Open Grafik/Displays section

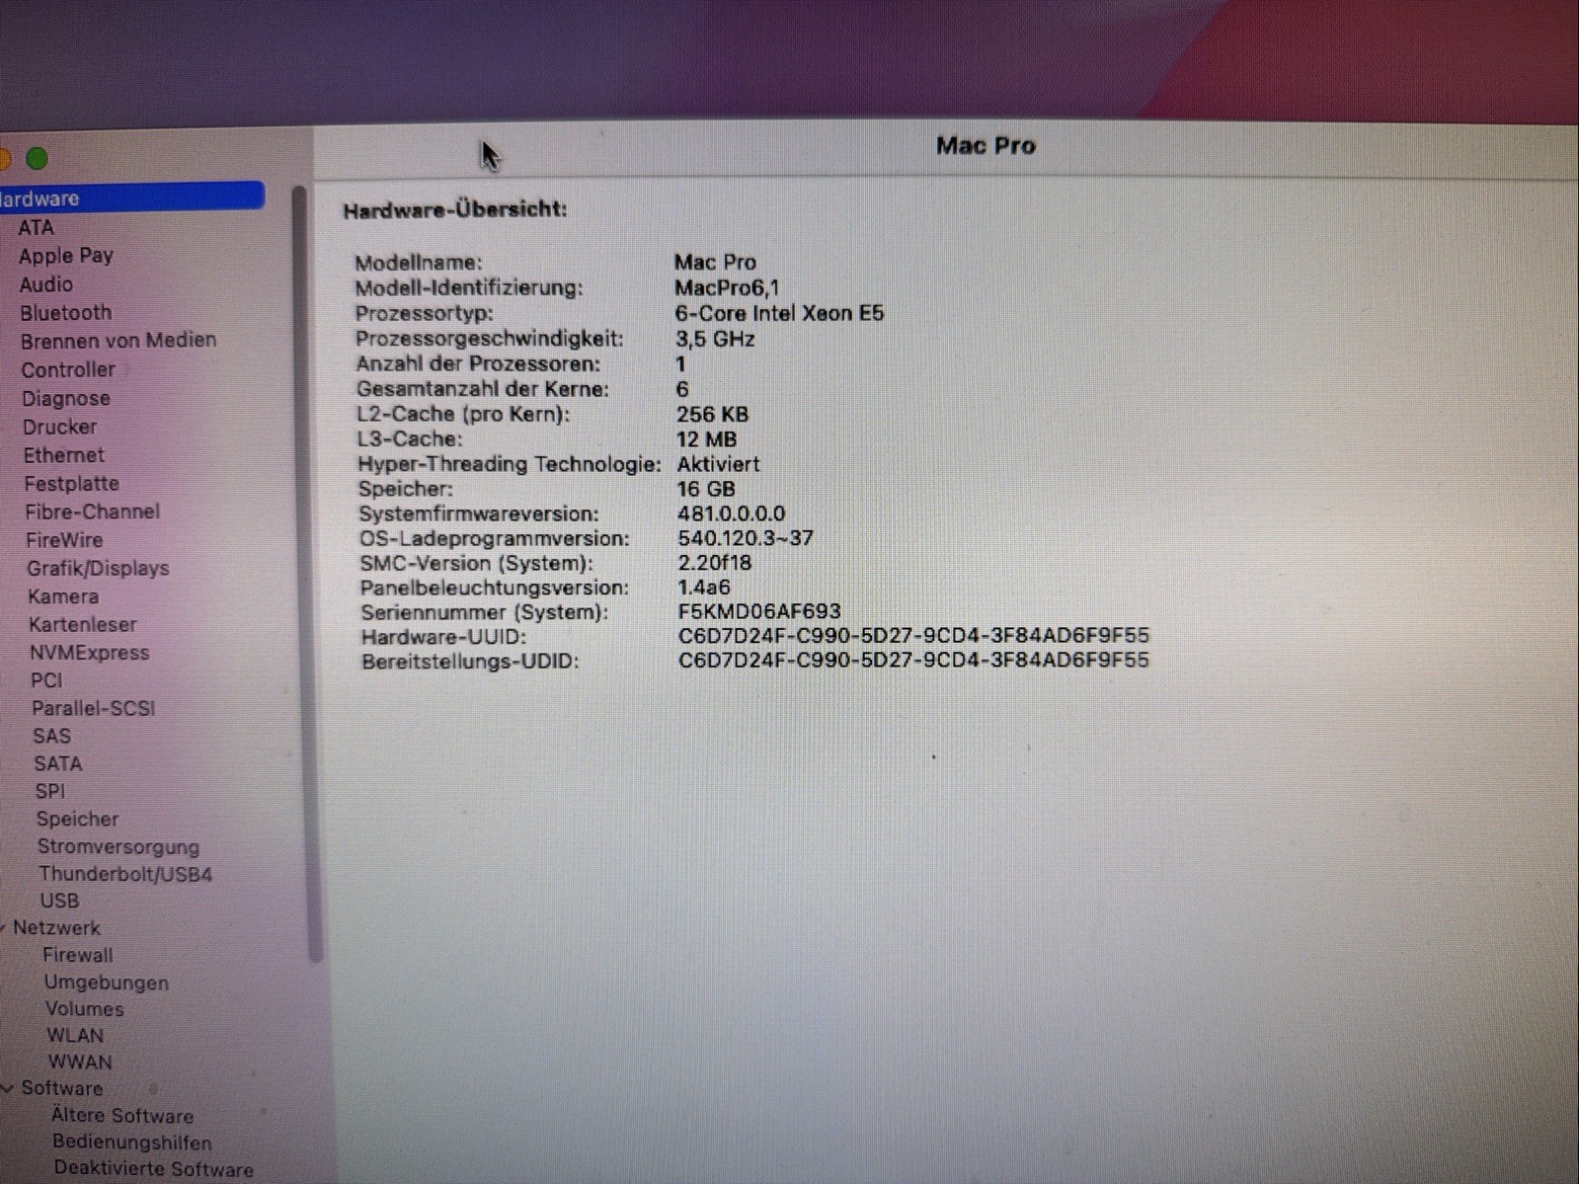pos(98,569)
